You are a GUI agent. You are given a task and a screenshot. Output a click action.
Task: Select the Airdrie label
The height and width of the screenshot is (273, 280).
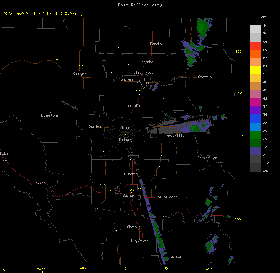[131, 174]
